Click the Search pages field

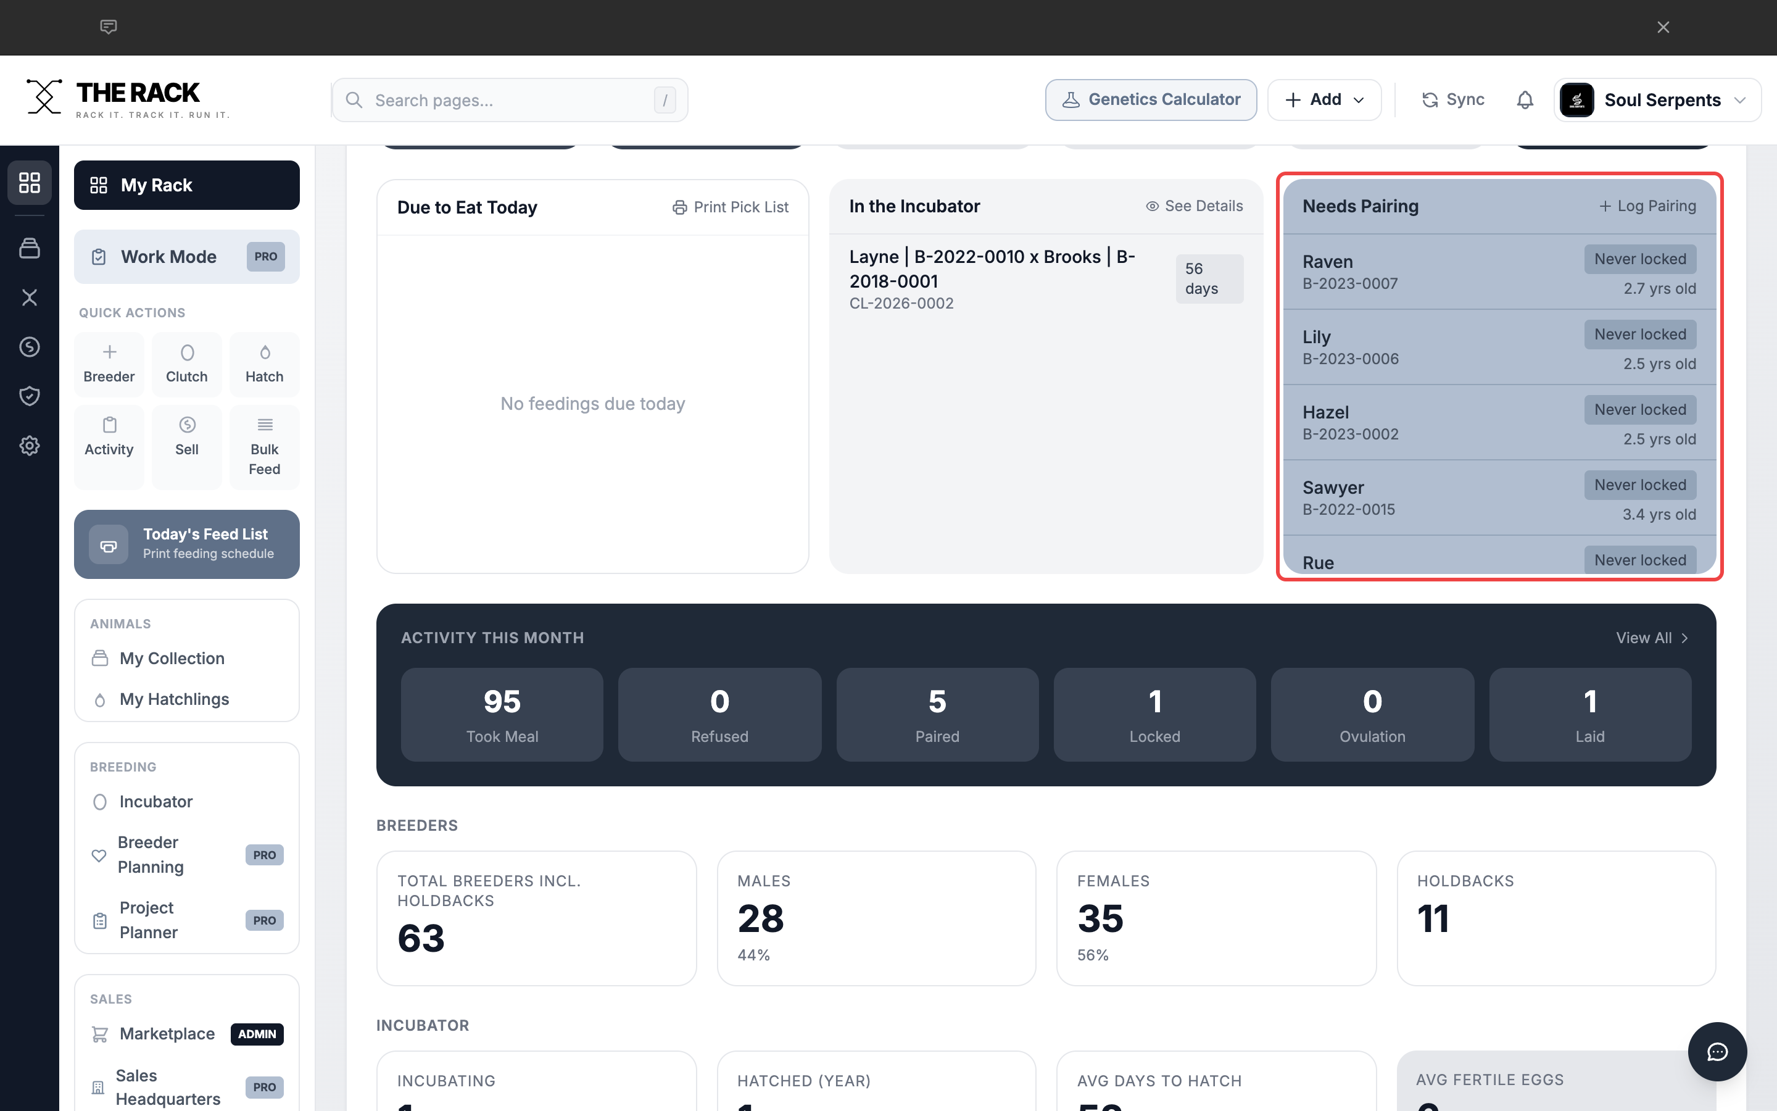pyautogui.click(x=510, y=100)
